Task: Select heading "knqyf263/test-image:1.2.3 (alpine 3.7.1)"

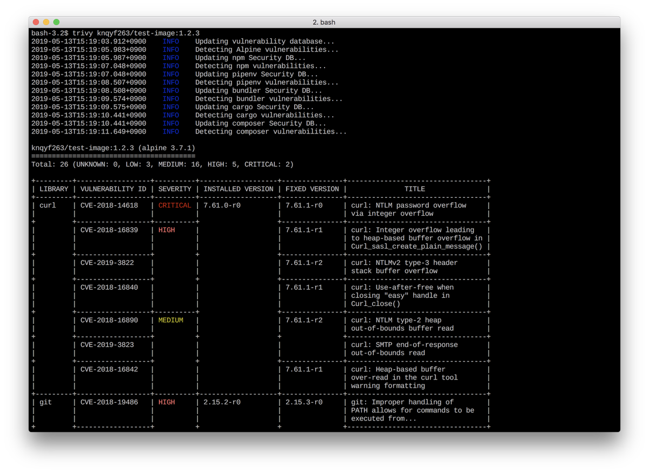Action: pyautogui.click(x=114, y=148)
